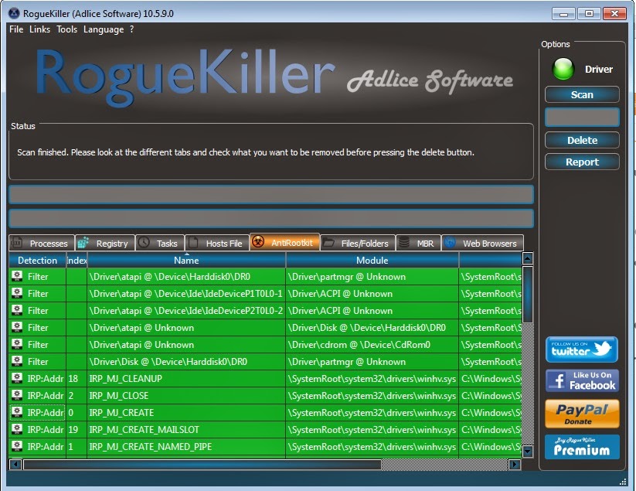The image size is (636, 491).
Task: Select the IRP_MJ_CREATE_NAMED_PIPE name cell
Action: pyautogui.click(x=186, y=447)
